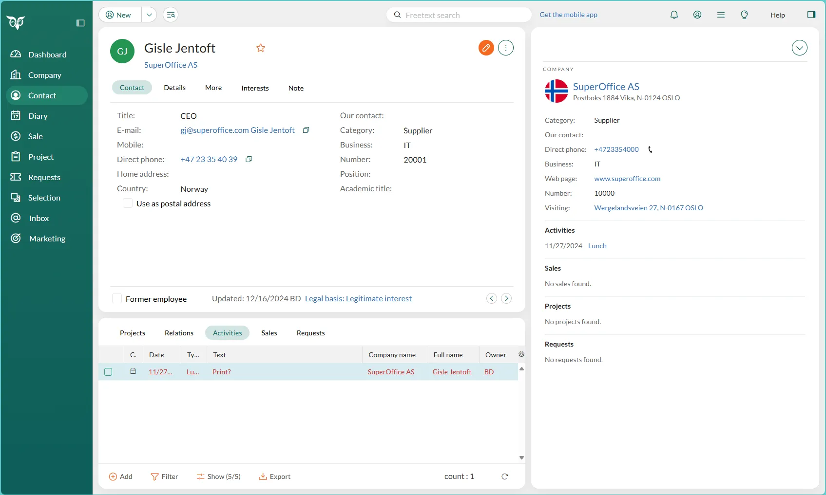
Task: Check Use as postal address
Action: click(128, 203)
